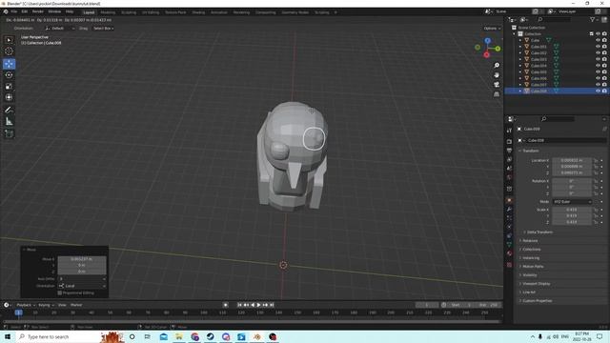Click the Location X value field
Screen dimensions: 610x343
572,160
